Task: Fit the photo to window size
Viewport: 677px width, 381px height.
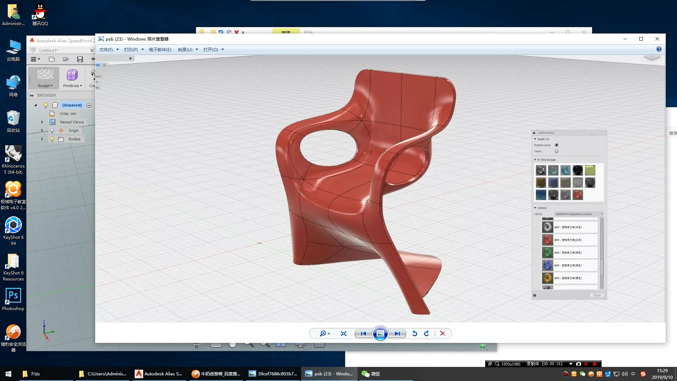Action: coord(343,333)
